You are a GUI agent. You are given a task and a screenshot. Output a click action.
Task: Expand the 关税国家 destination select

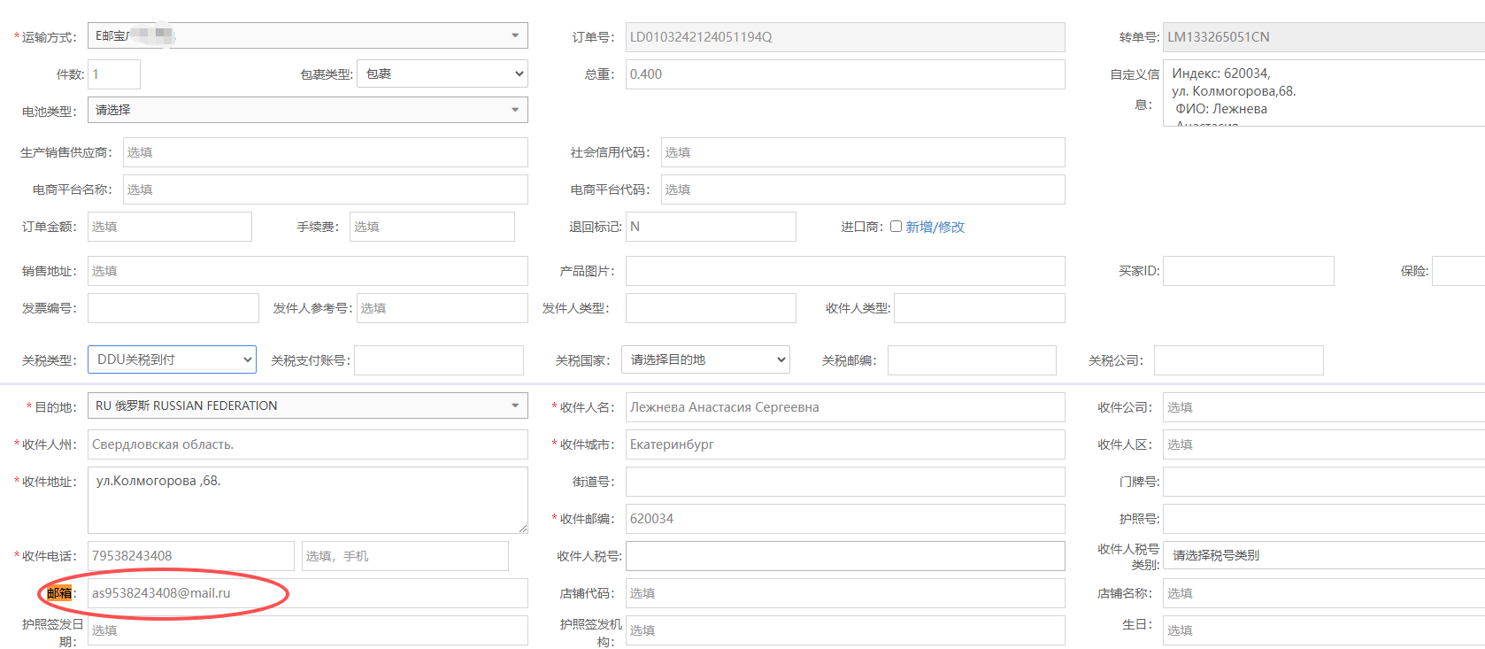pos(705,360)
